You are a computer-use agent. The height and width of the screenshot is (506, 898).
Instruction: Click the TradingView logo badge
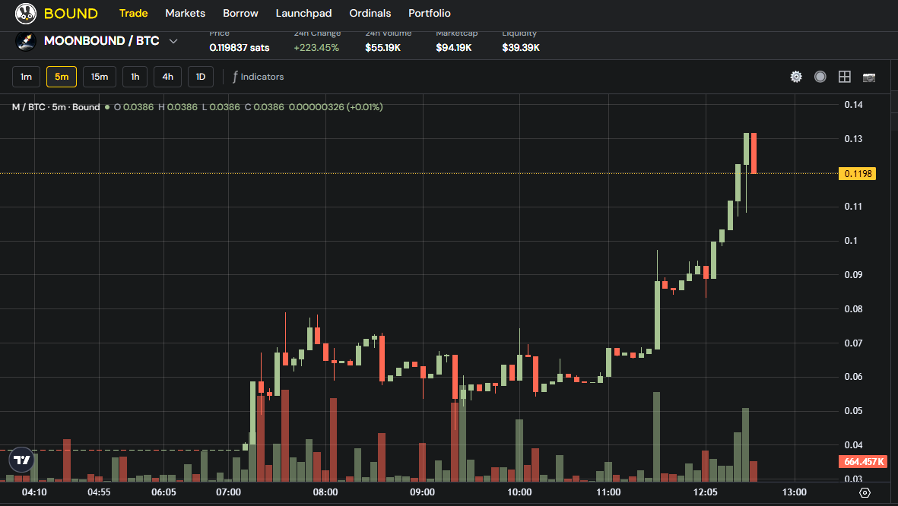pyautogui.click(x=22, y=460)
